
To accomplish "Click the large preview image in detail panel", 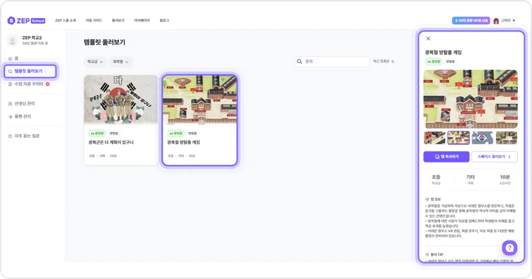I will [x=470, y=99].
